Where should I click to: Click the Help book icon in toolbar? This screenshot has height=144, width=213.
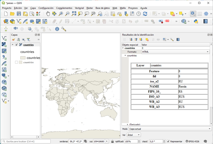(206, 21)
